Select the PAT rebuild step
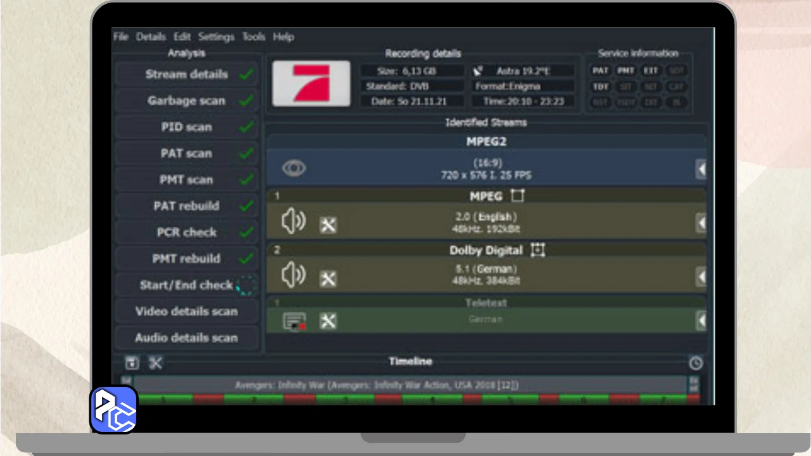 click(x=186, y=206)
